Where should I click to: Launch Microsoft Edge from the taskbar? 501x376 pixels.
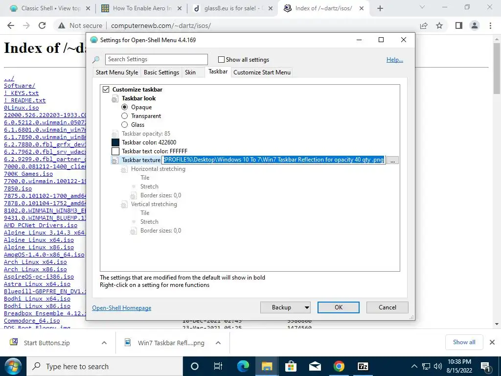point(243,366)
